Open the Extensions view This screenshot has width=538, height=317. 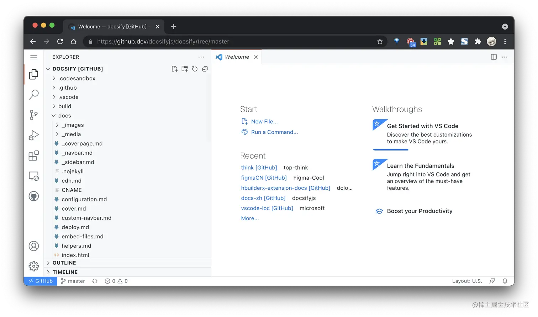tap(34, 155)
